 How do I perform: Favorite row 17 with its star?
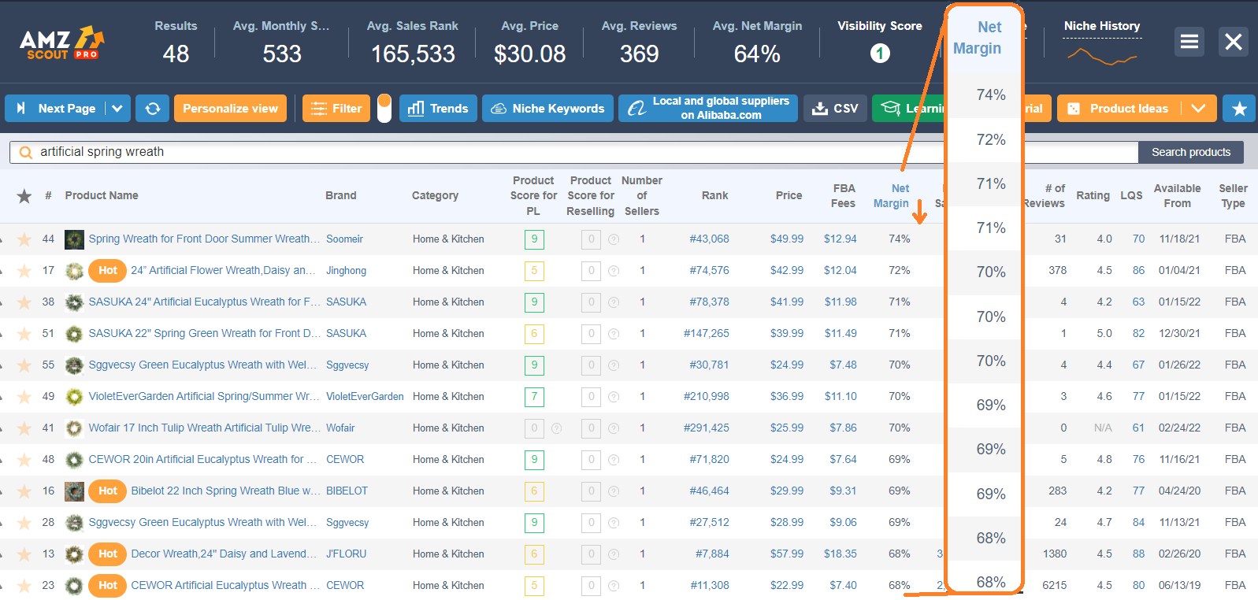pyautogui.click(x=24, y=271)
